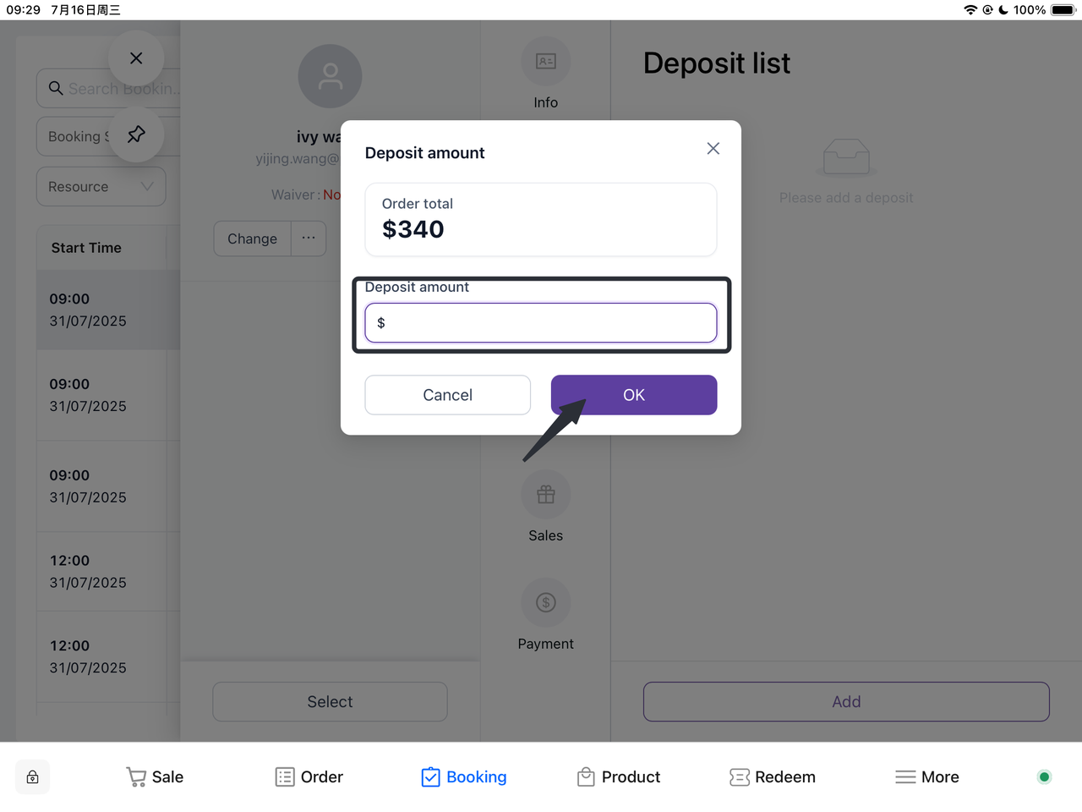This screenshot has height=812, width=1082.
Task: Click the search magnifier icon
Action: tap(56, 88)
